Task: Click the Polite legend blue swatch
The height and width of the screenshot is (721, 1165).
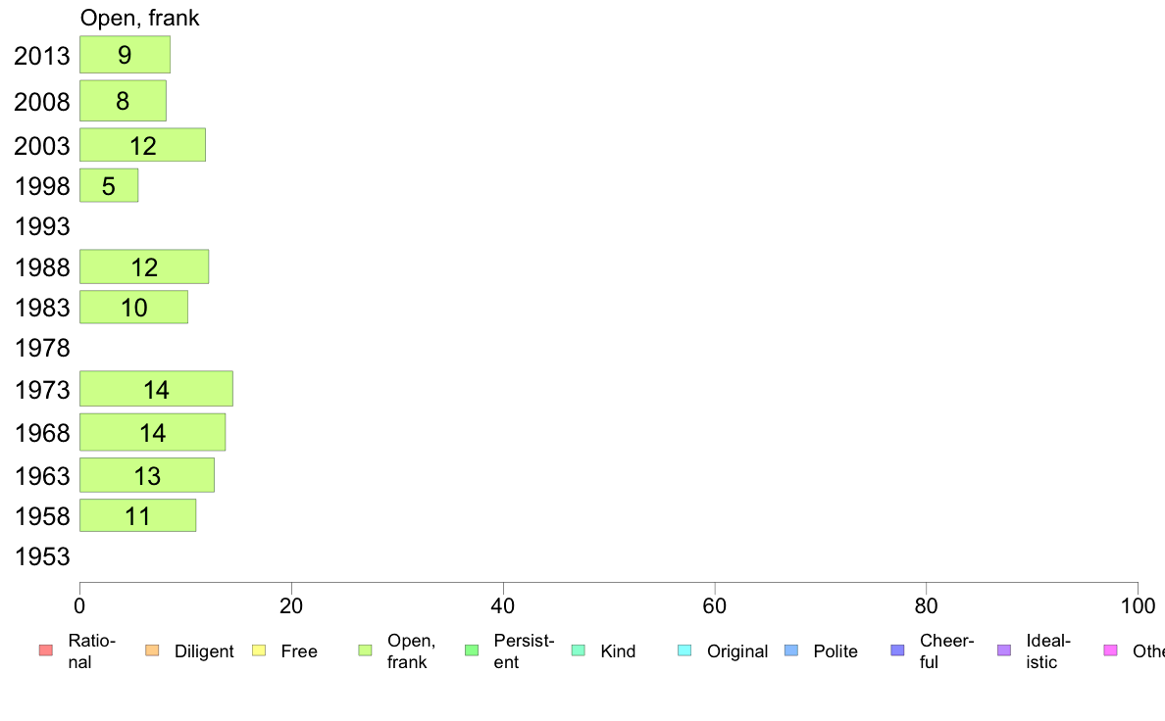Action: click(x=791, y=650)
